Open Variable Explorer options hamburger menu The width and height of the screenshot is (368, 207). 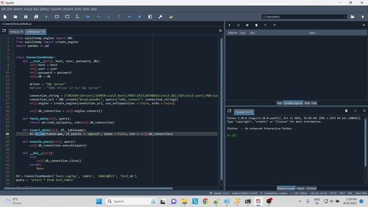[363, 25]
